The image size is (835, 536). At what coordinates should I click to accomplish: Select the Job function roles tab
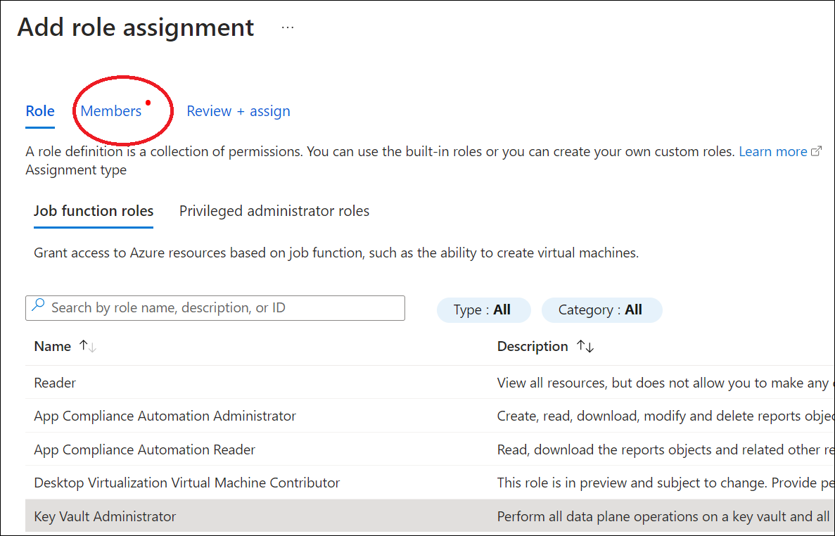pyautogui.click(x=94, y=211)
